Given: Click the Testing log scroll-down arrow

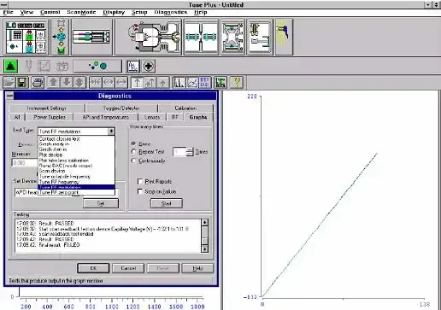Looking at the screenshot, I should (x=204, y=249).
